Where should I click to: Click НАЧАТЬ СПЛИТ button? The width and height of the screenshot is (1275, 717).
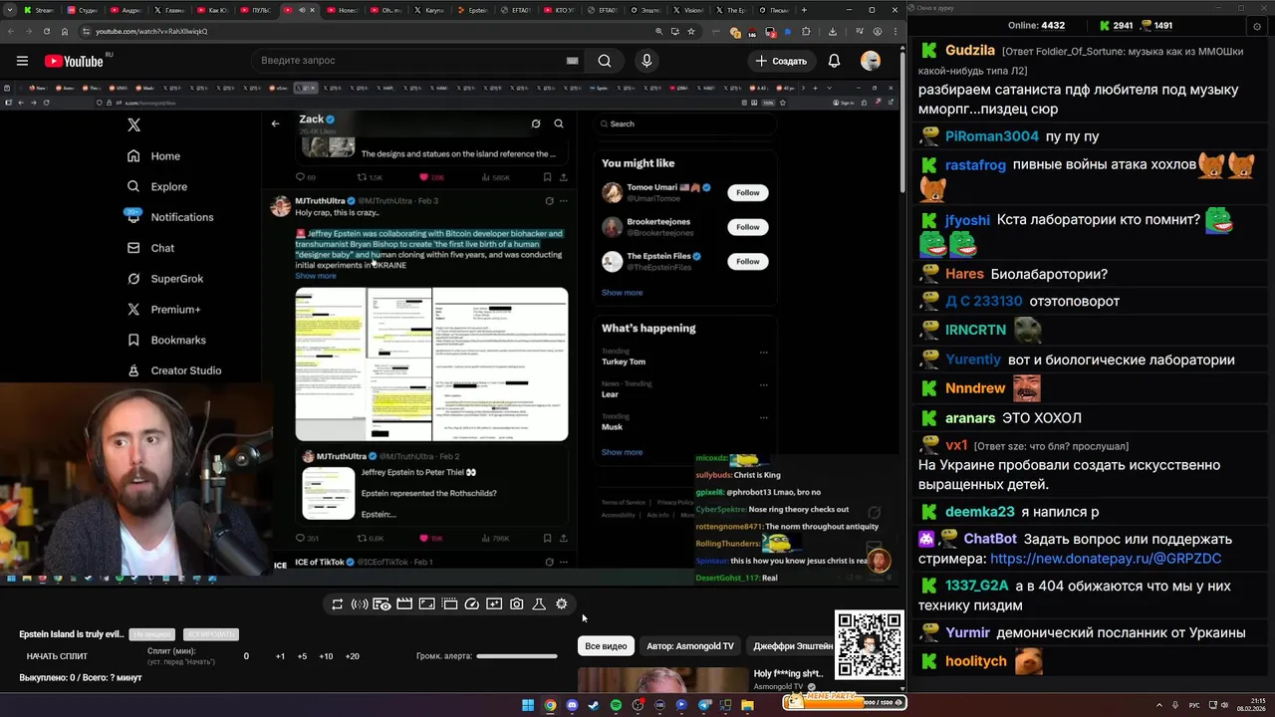click(57, 656)
